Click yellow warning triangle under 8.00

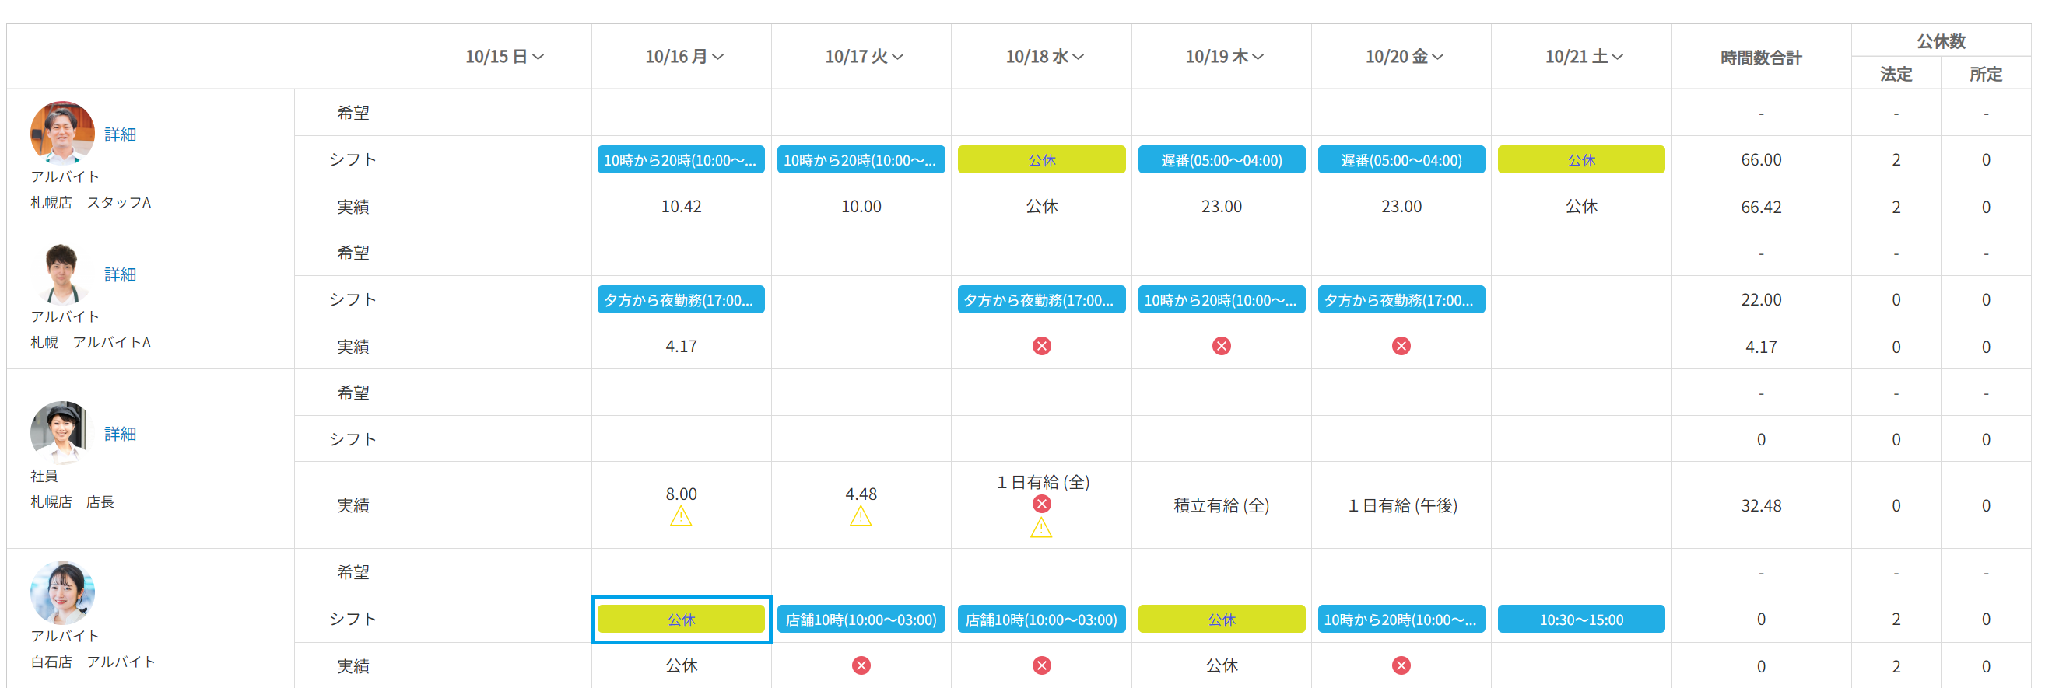[680, 518]
